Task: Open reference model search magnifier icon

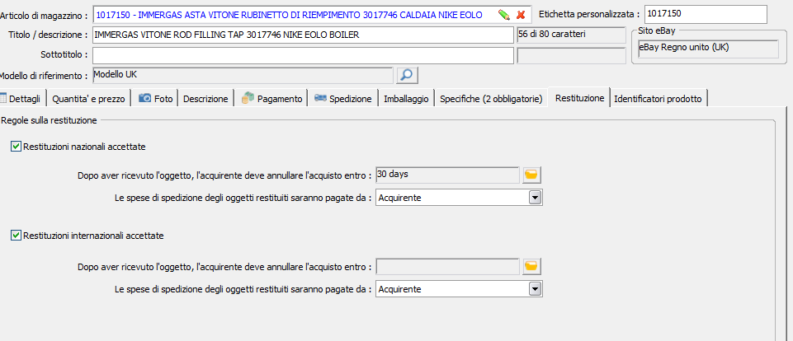Action: [x=407, y=75]
